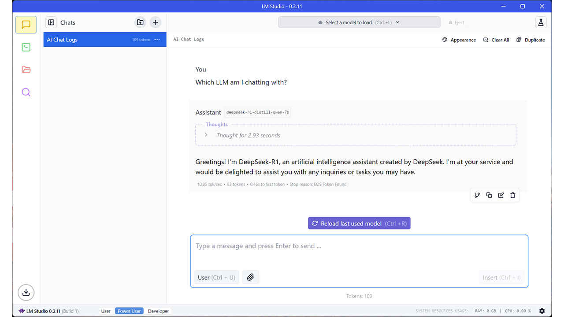Image resolution: width=564 pixels, height=317 pixels.
Task: Click the Thought for 2.93 seconds text
Action: (249, 135)
